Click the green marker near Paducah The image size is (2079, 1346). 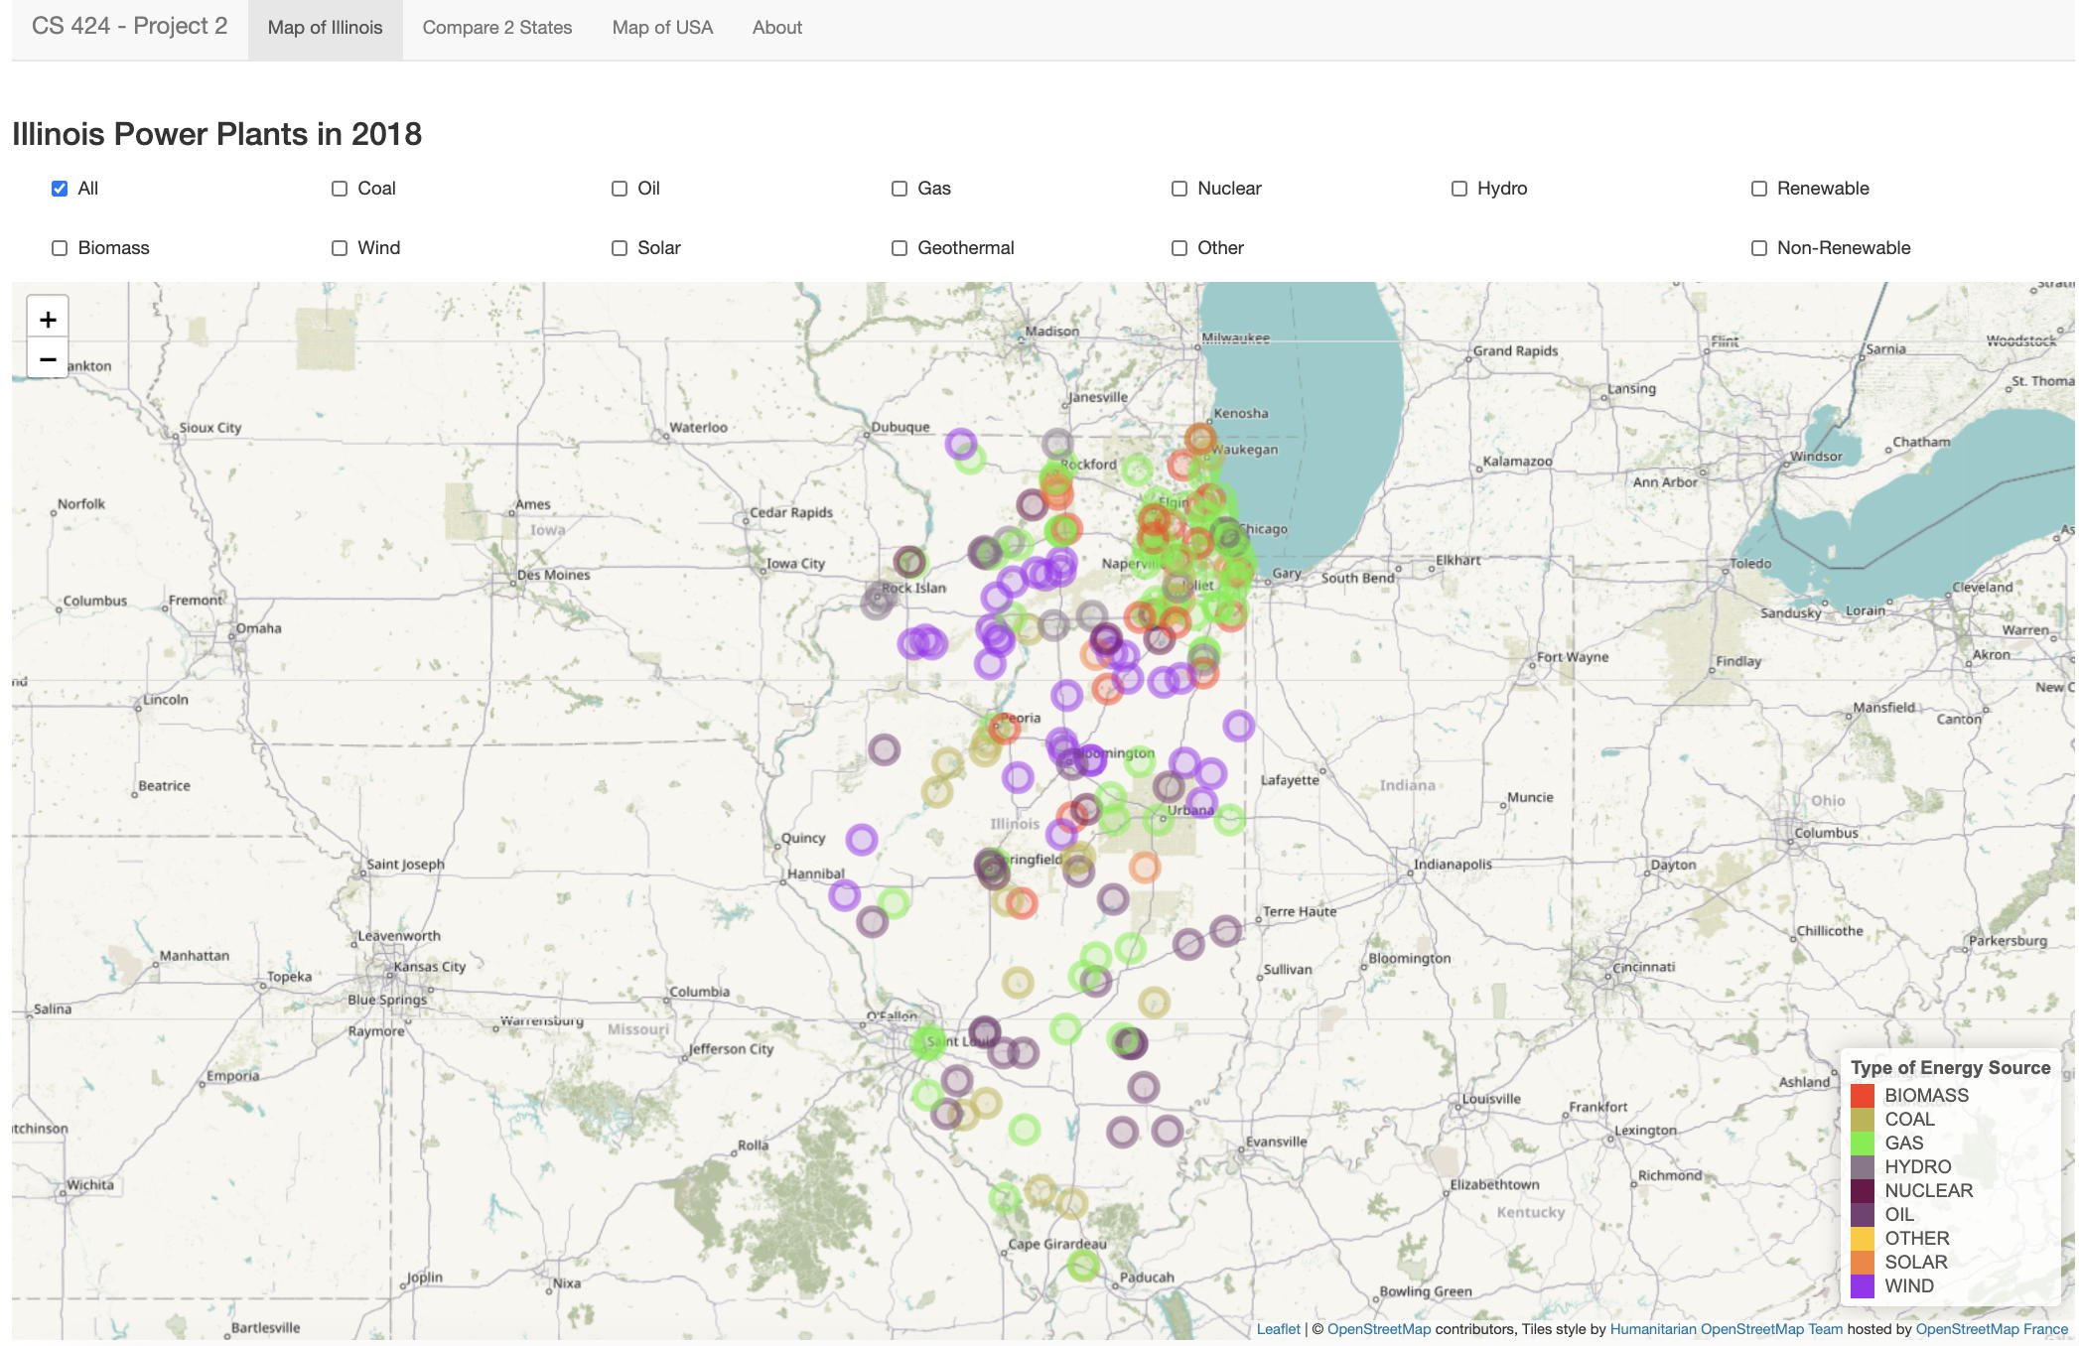[x=1083, y=1265]
